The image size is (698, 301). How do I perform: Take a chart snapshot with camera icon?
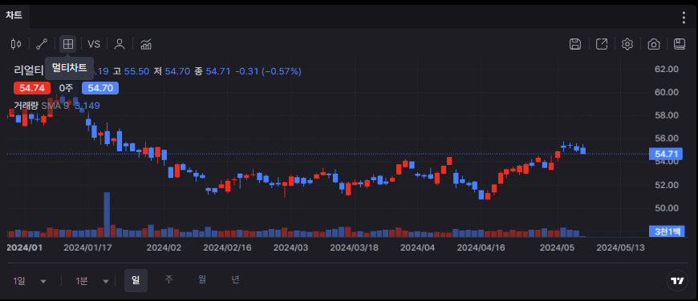[x=654, y=44]
